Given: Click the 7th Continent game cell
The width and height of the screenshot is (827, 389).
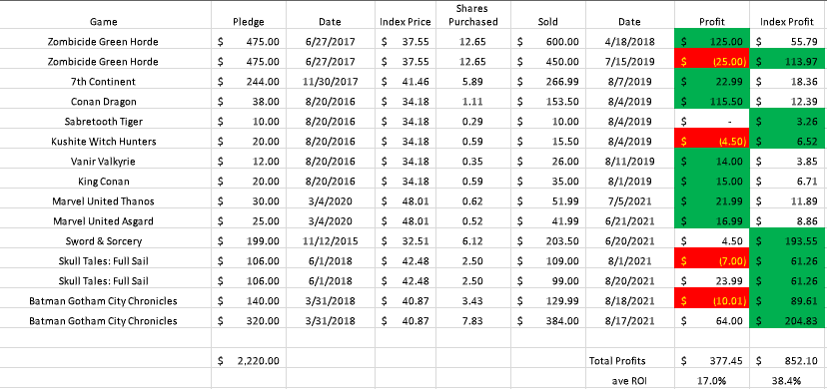Looking at the screenshot, I should click(104, 82).
